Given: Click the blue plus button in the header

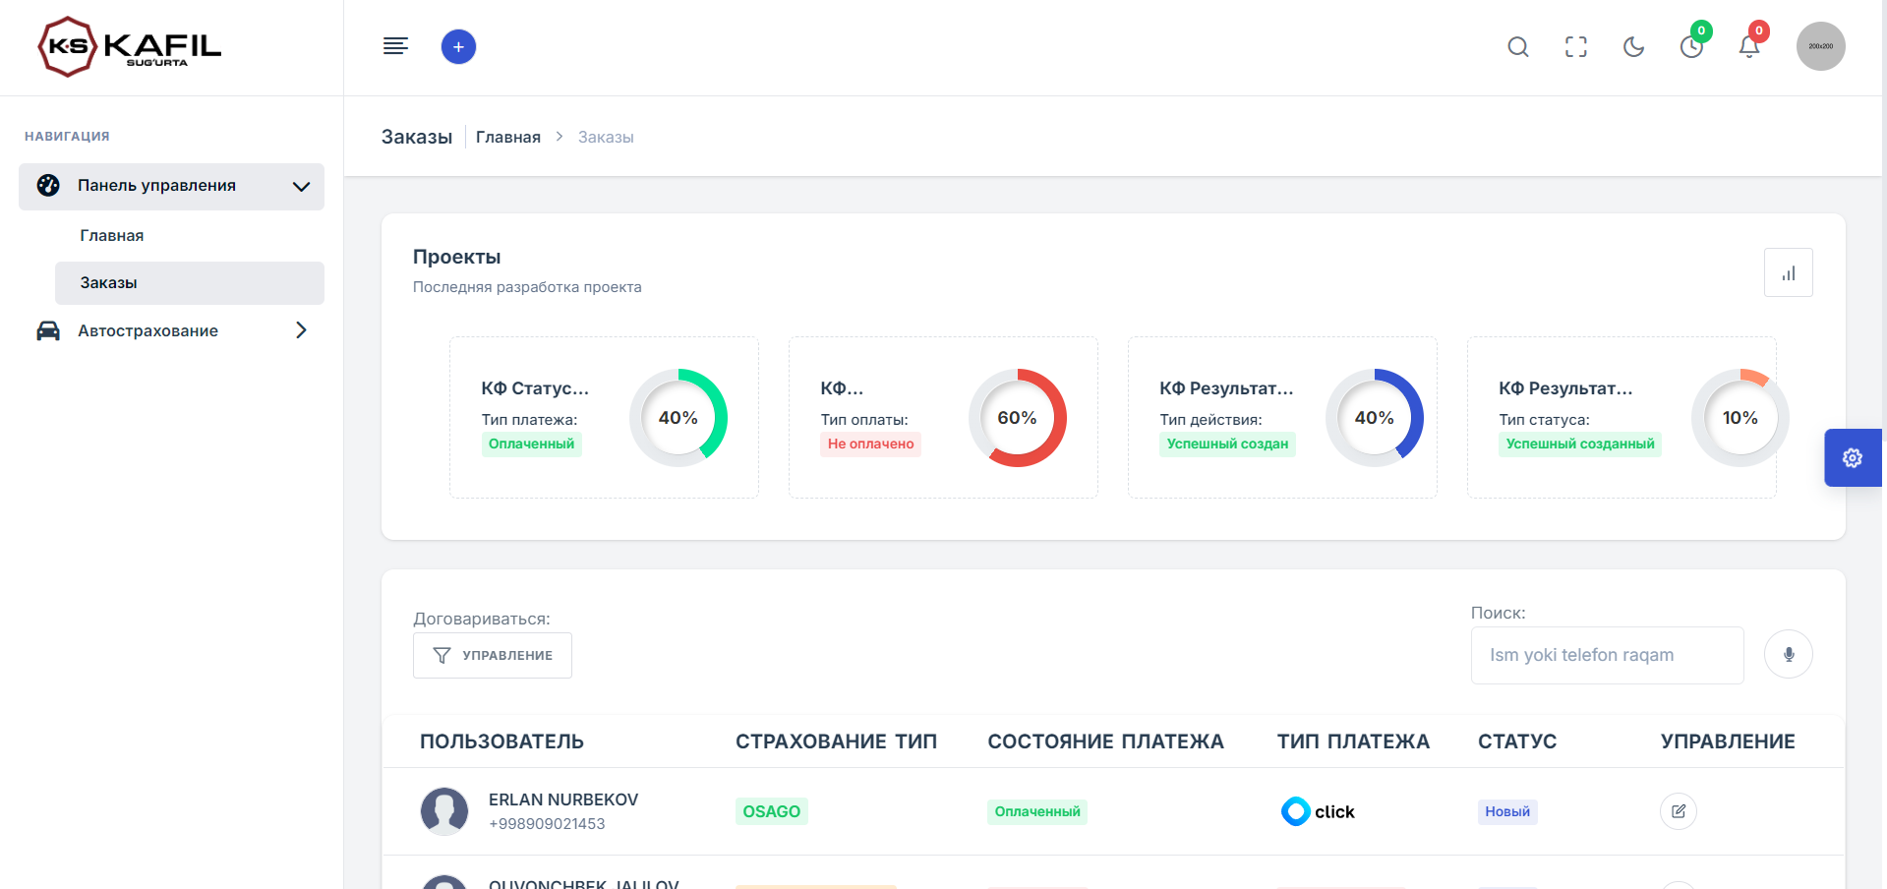Looking at the screenshot, I should 458,45.
